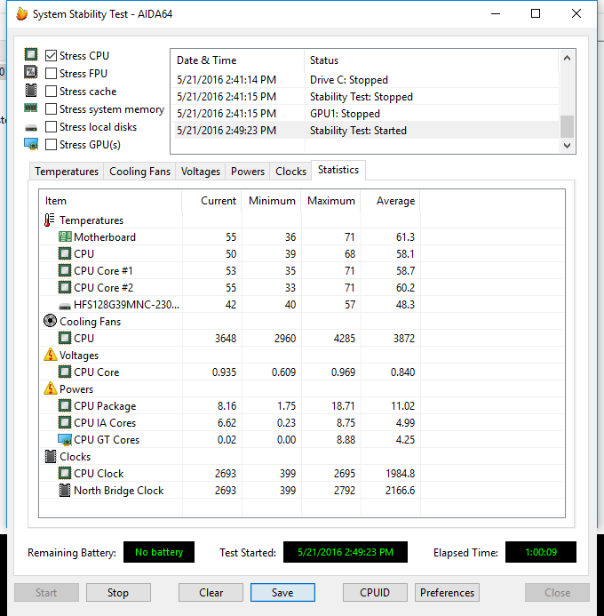Open the Voltages tab

(x=201, y=172)
